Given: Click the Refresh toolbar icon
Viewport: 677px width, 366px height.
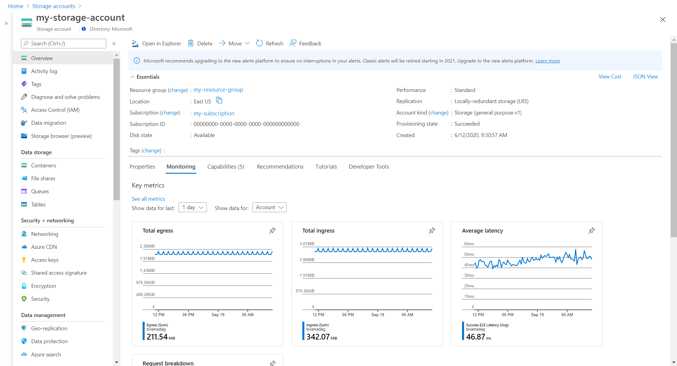Looking at the screenshot, I should pos(259,43).
